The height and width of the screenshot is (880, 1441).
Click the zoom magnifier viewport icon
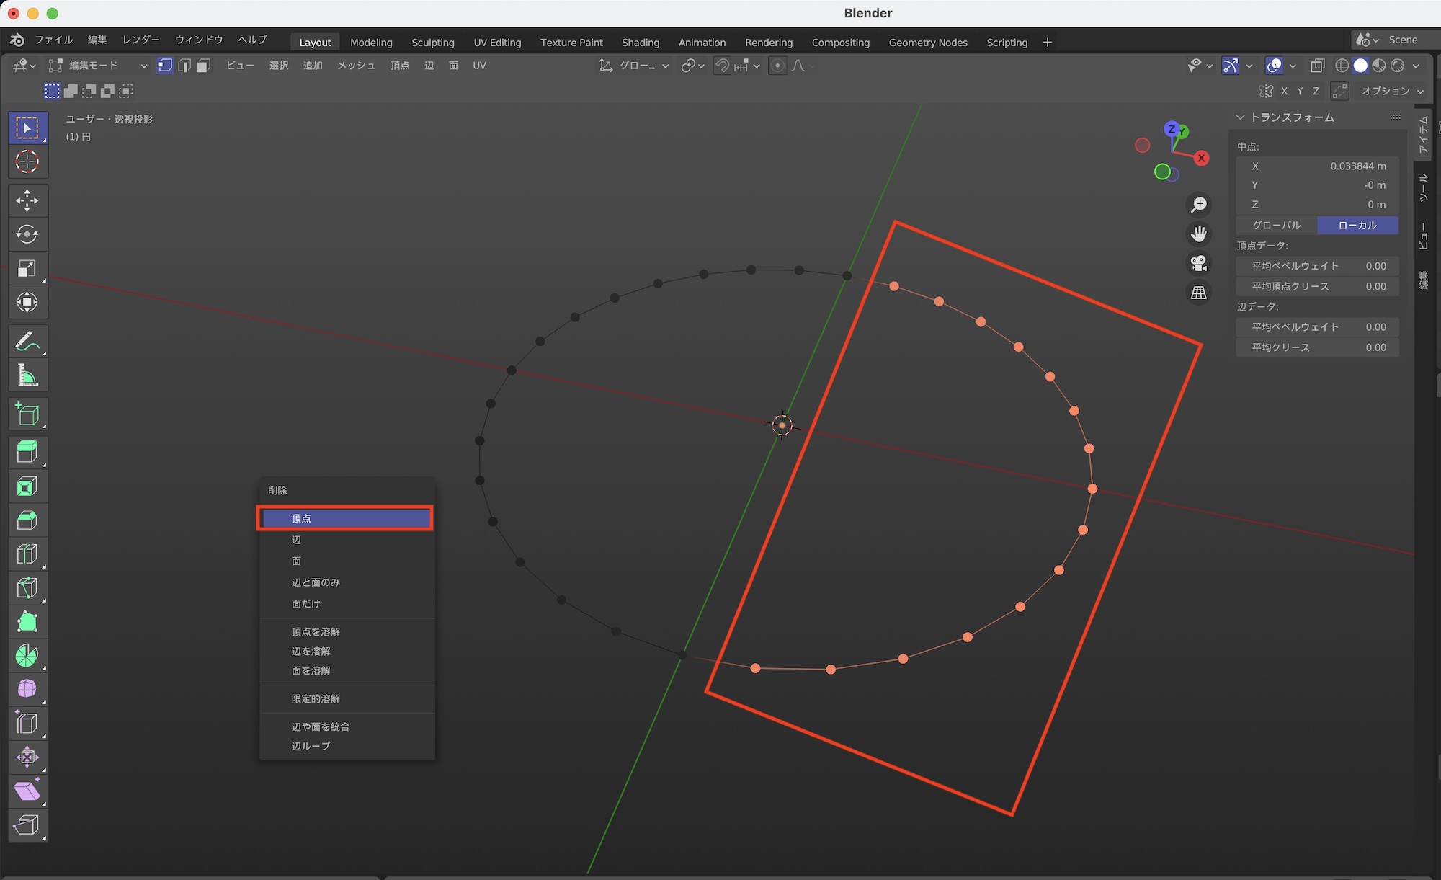[x=1199, y=205]
